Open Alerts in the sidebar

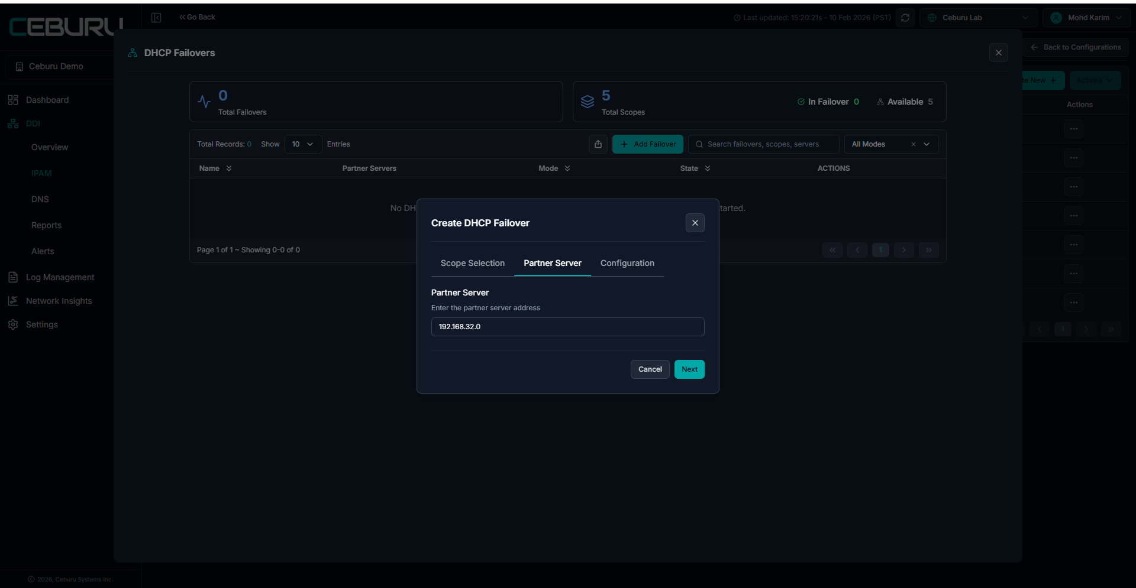(x=43, y=251)
